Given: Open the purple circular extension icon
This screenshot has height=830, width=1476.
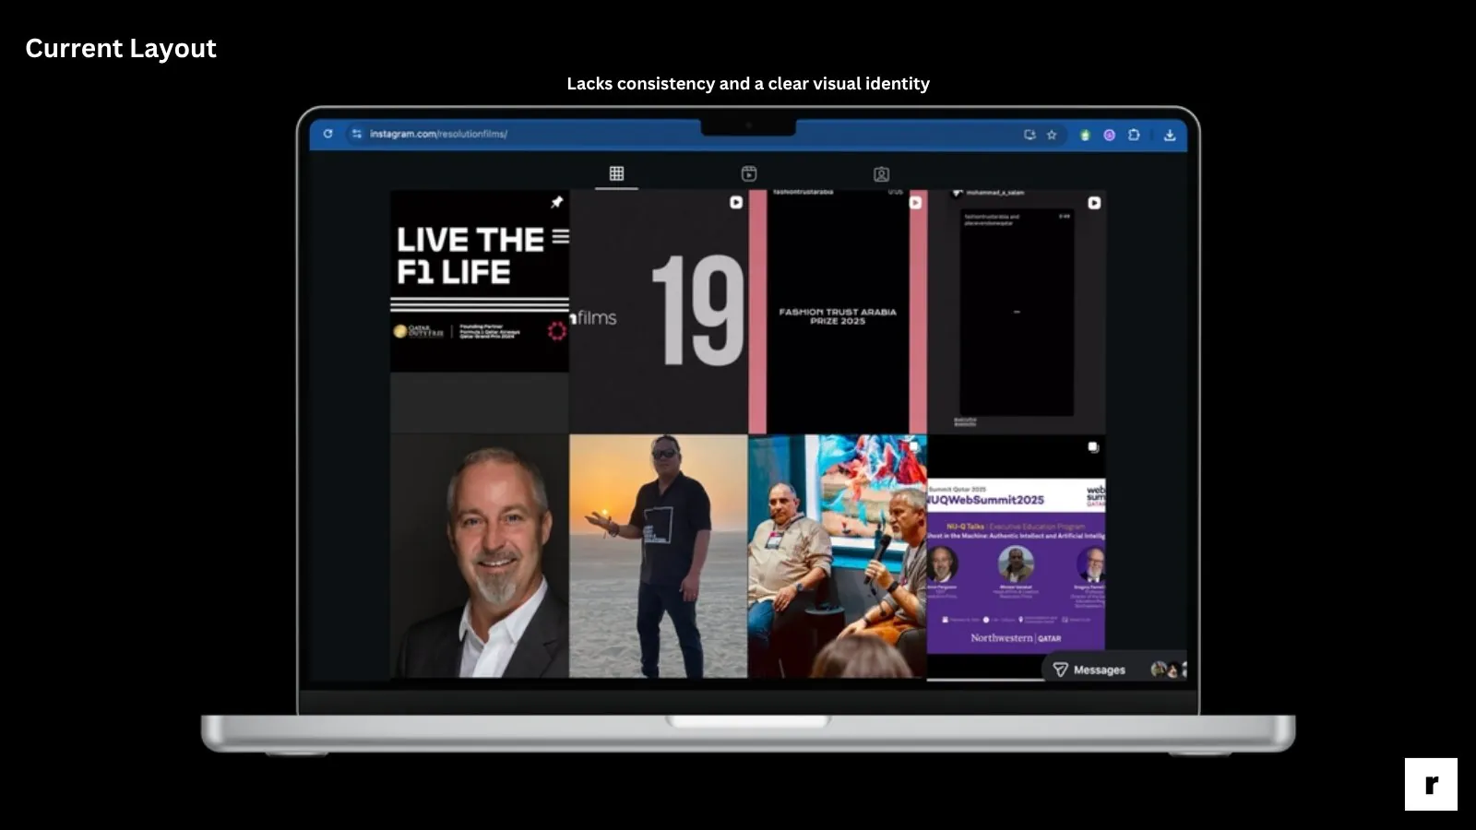Looking at the screenshot, I should (x=1109, y=135).
